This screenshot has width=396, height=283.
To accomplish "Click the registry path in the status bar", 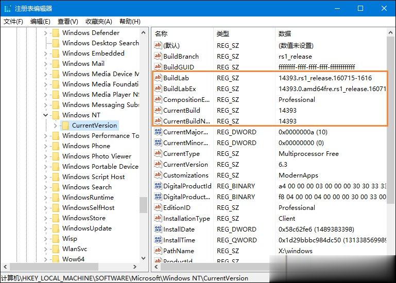I will pos(125,278).
